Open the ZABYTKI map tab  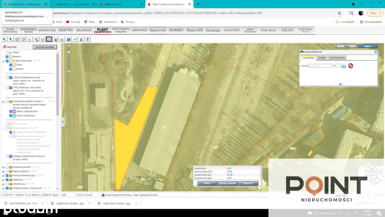[65, 30]
